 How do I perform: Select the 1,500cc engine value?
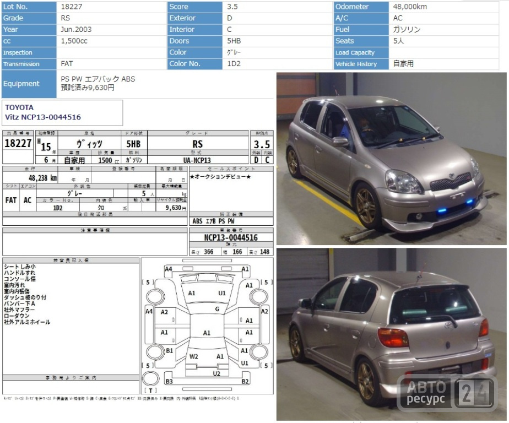pos(74,41)
